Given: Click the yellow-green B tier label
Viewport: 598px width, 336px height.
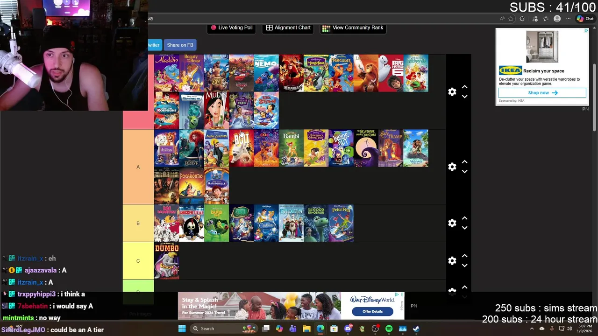Looking at the screenshot, I should (138, 223).
